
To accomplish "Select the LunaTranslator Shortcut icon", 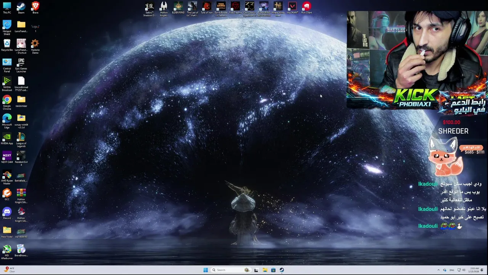I will click(21, 47).
